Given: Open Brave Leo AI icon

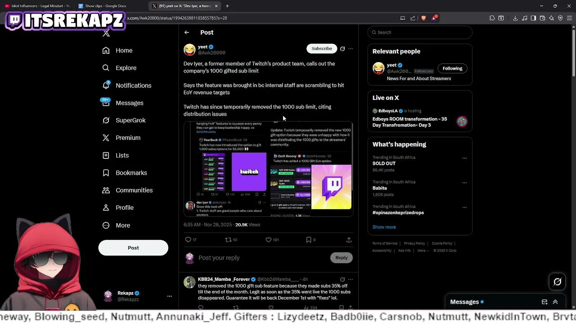Looking at the screenshot, I should click(x=551, y=18).
